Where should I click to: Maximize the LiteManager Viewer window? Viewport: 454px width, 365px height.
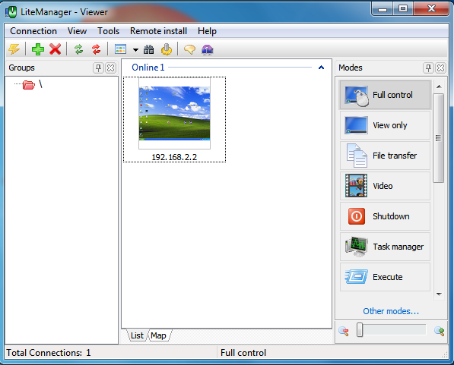403,8
